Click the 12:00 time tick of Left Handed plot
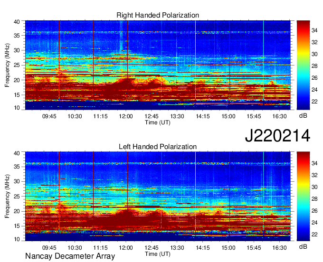The height and width of the screenshot is (262, 323). point(126,248)
